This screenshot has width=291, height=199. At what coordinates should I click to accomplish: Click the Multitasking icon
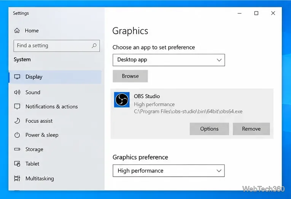tap(17, 178)
